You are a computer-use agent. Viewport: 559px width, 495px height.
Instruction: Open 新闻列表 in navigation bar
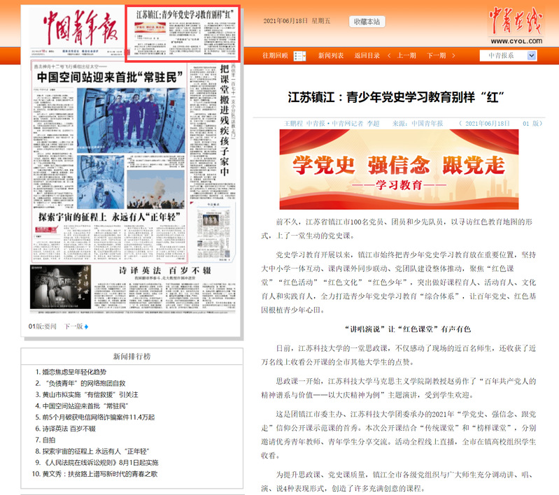330,56
